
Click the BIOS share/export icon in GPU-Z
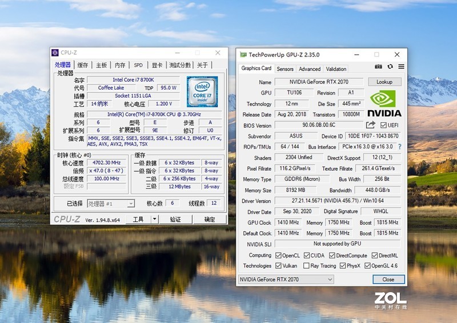(x=370, y=125)
